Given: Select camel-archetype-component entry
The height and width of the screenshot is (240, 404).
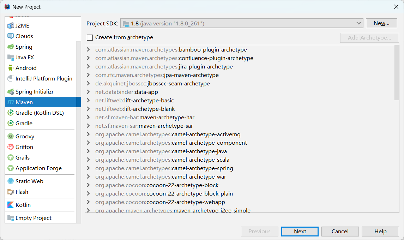Looking at the screenshot, I should click(x=171, y=143).
